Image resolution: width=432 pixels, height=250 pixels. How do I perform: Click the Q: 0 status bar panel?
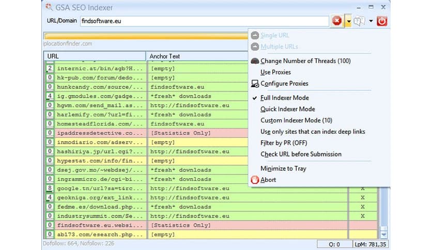tap(334, 244)
